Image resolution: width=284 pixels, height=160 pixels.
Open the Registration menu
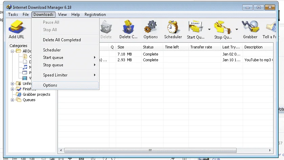[x=95, y=15]
